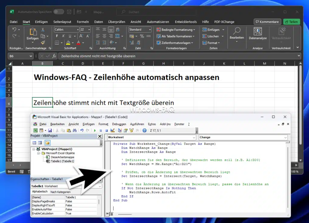The height and width of the screenshot is (223, 309).
Task: Click the green Teilen button
Action: 291,22
